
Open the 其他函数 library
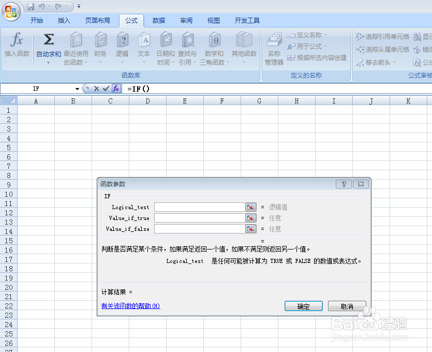pos(244,48)
